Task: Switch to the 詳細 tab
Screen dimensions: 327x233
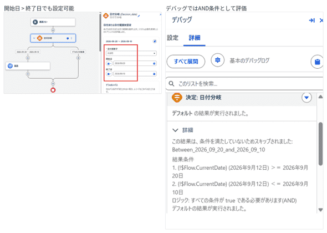Action: pos(195,38)
